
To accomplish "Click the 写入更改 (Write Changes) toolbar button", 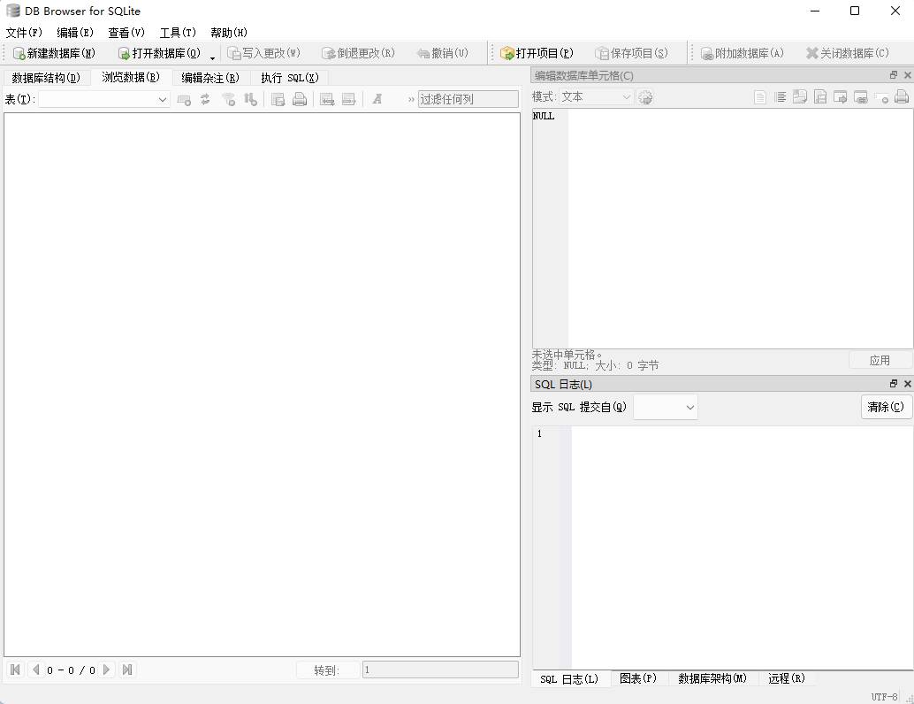I will pyautogui.click(x=264, y=53).
